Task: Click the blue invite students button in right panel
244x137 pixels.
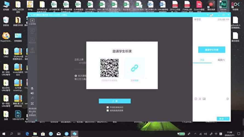Action: point(212,50)
